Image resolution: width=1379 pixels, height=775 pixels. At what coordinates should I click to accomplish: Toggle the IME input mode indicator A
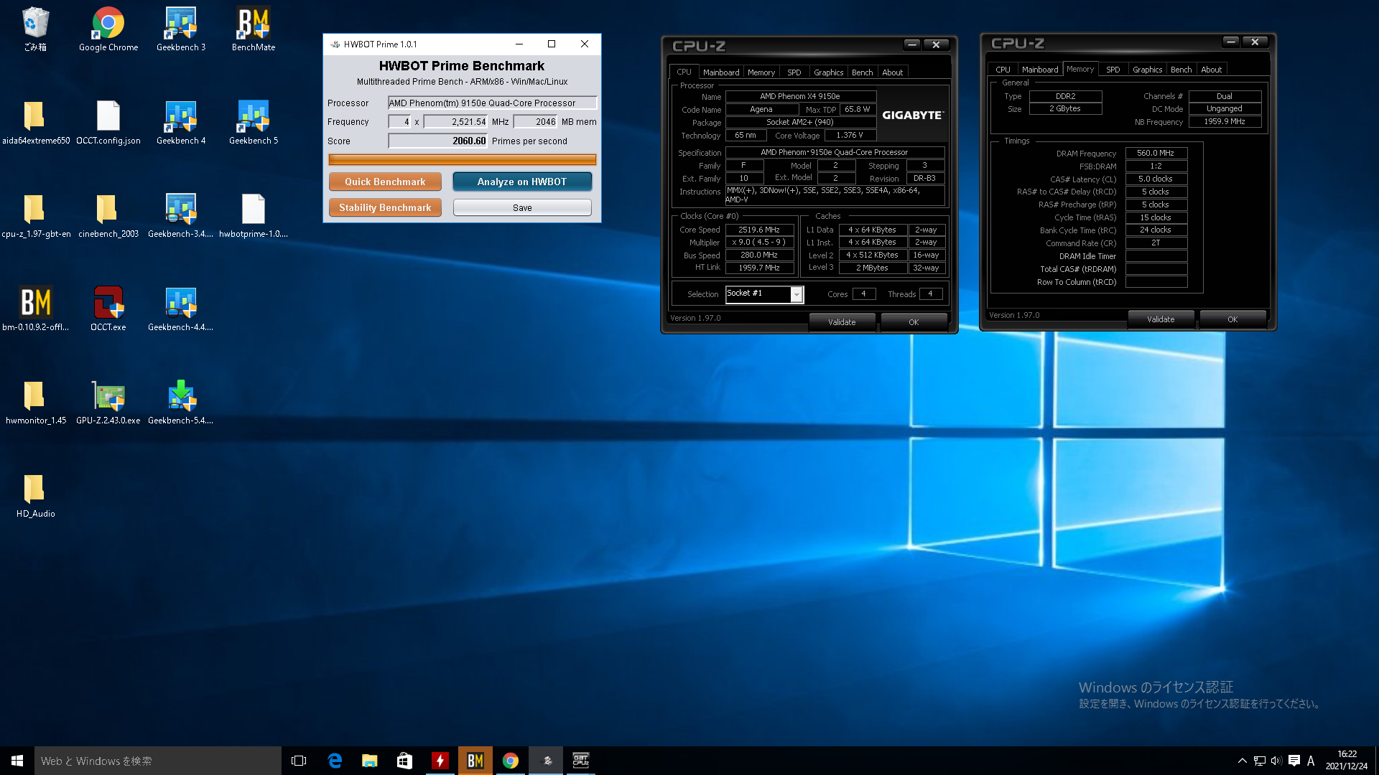pos(1311,761)
